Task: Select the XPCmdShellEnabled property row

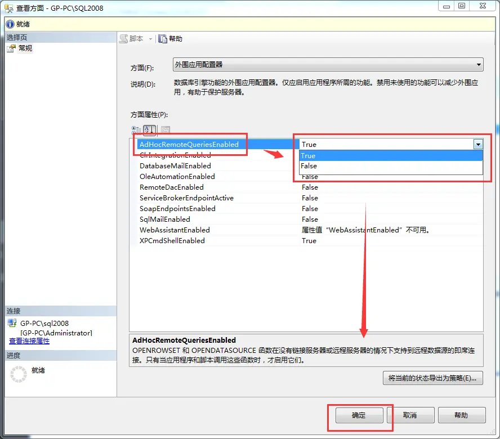Action: 172,241
